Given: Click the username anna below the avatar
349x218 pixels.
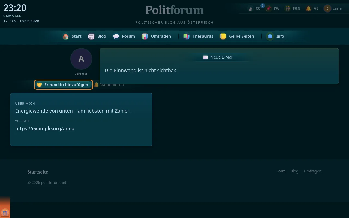Looking at the screenshot, I should (x=81, y=74).
